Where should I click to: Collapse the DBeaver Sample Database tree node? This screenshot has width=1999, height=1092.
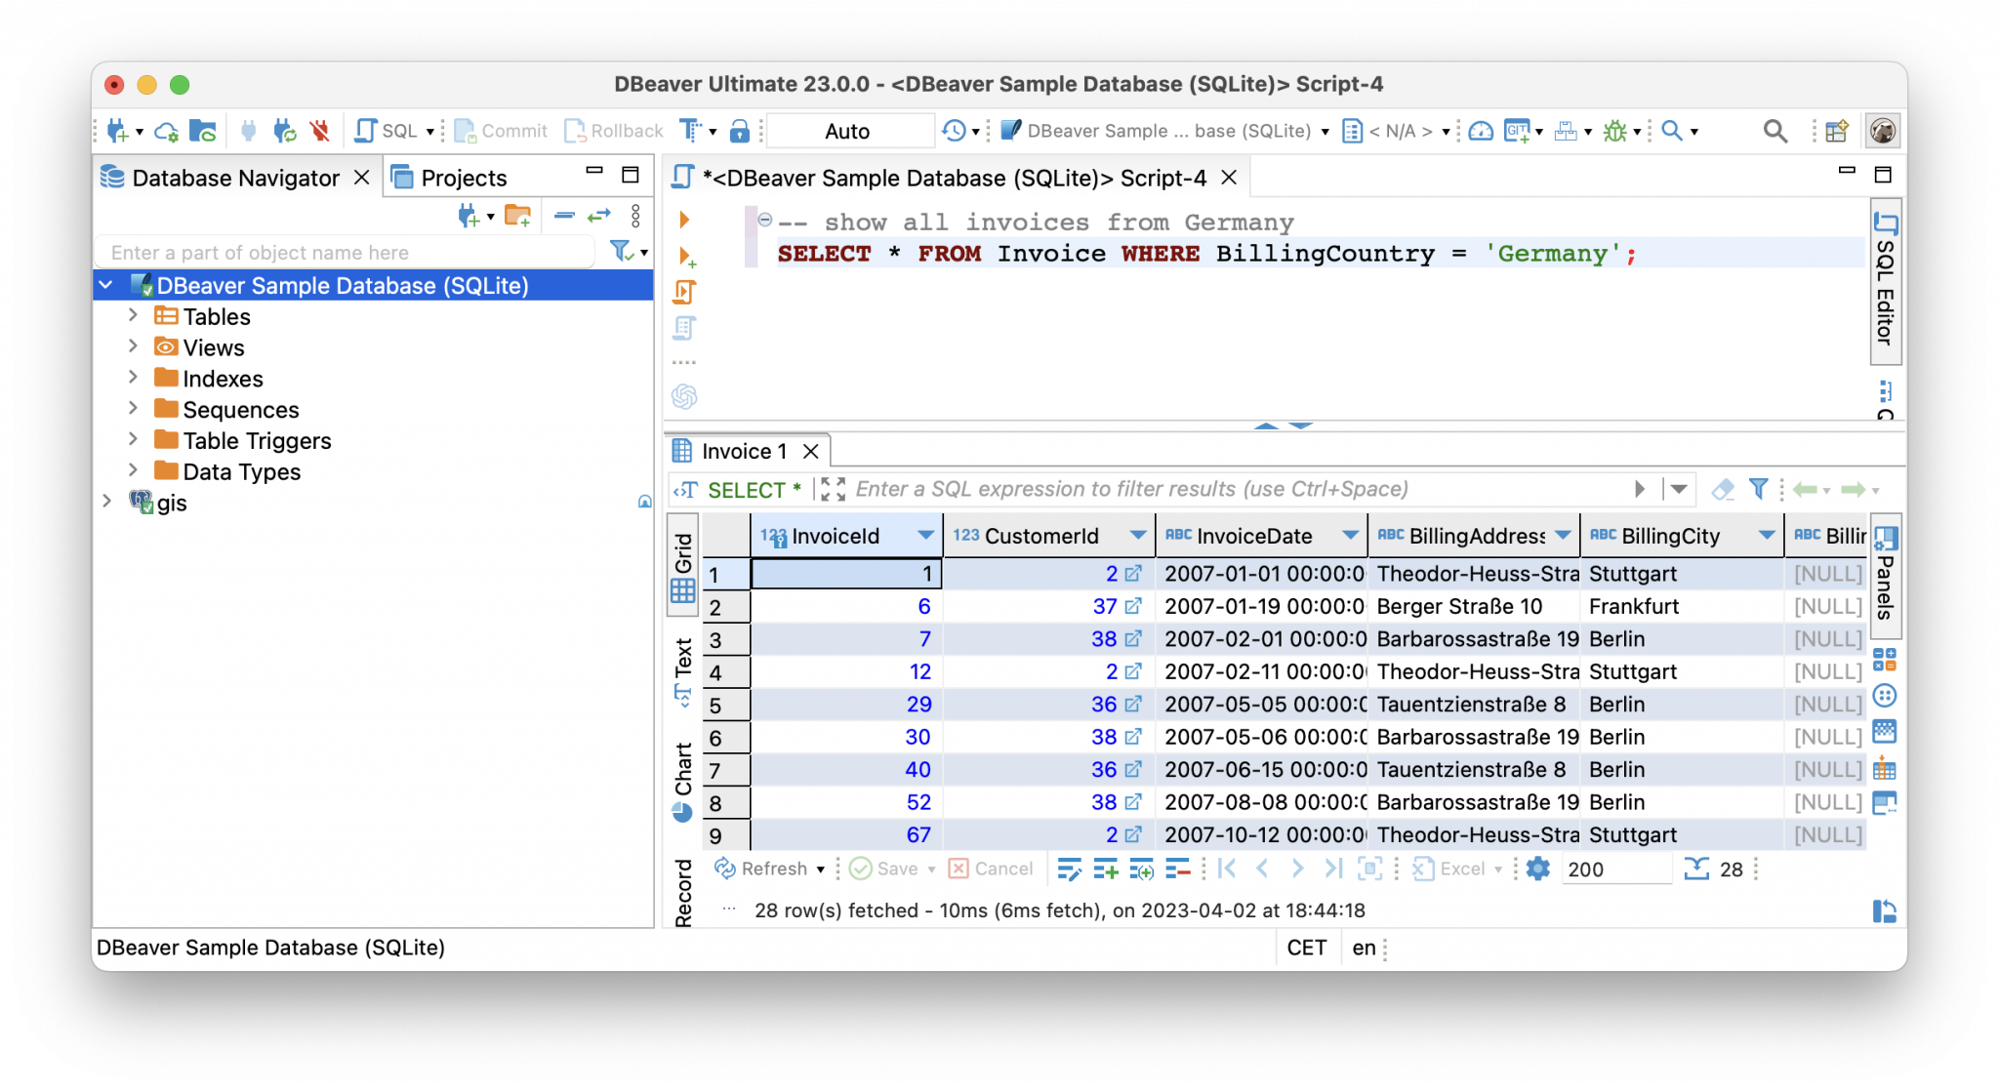coord(105,285)
